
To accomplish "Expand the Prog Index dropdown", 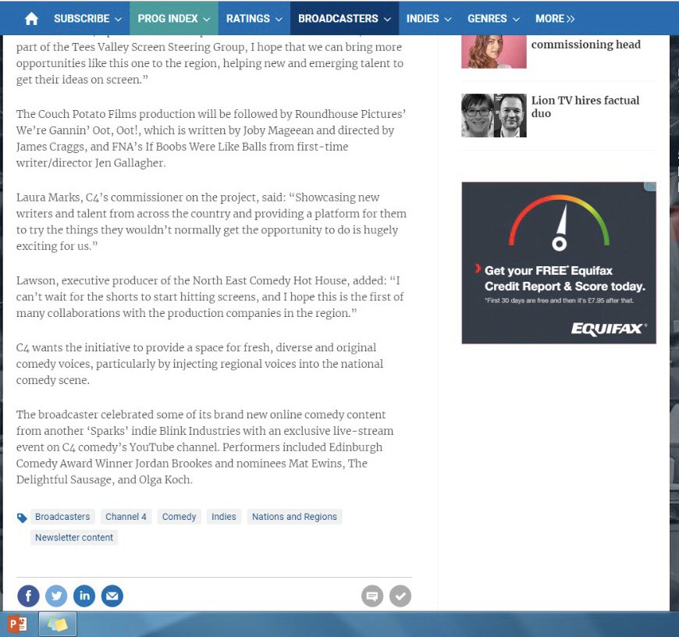I will pos(174,19).
